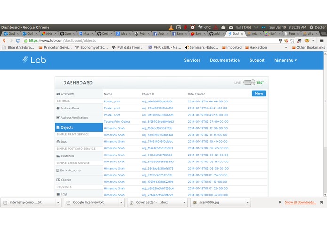Click the Object ID column header

[148, 94]
